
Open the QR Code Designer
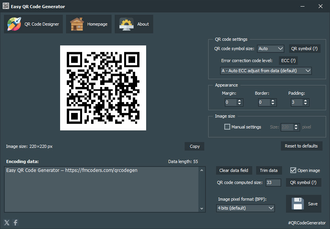coord(33,24)
